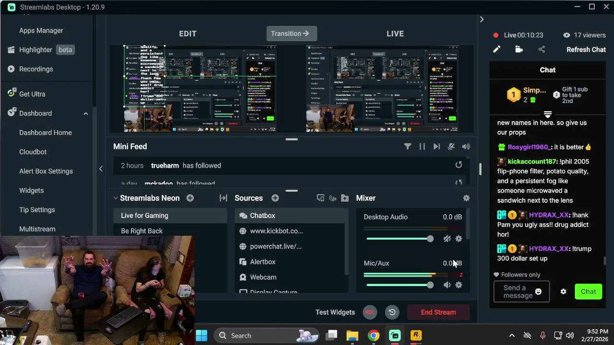
Task: Open Google Chrome from the taskbar
Action: point(373,335)
